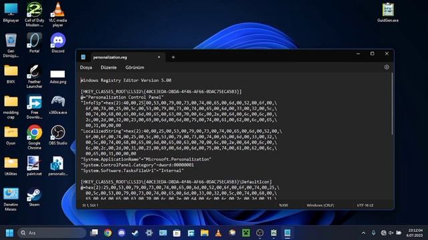The image size is (428, 240).
Task: Add a new Notepad tab
Action: (x=173, y=57)
